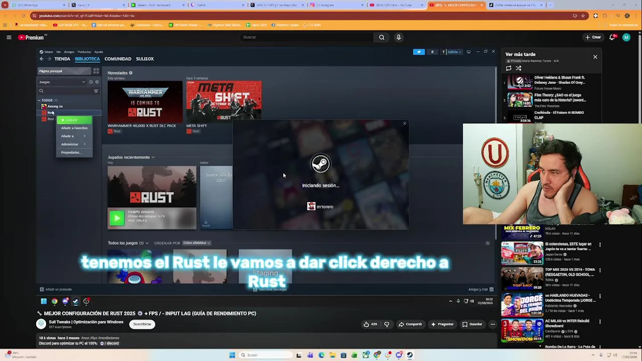
Task: Close the Ver más tarde playlist panel
Action: click(595, 57)
